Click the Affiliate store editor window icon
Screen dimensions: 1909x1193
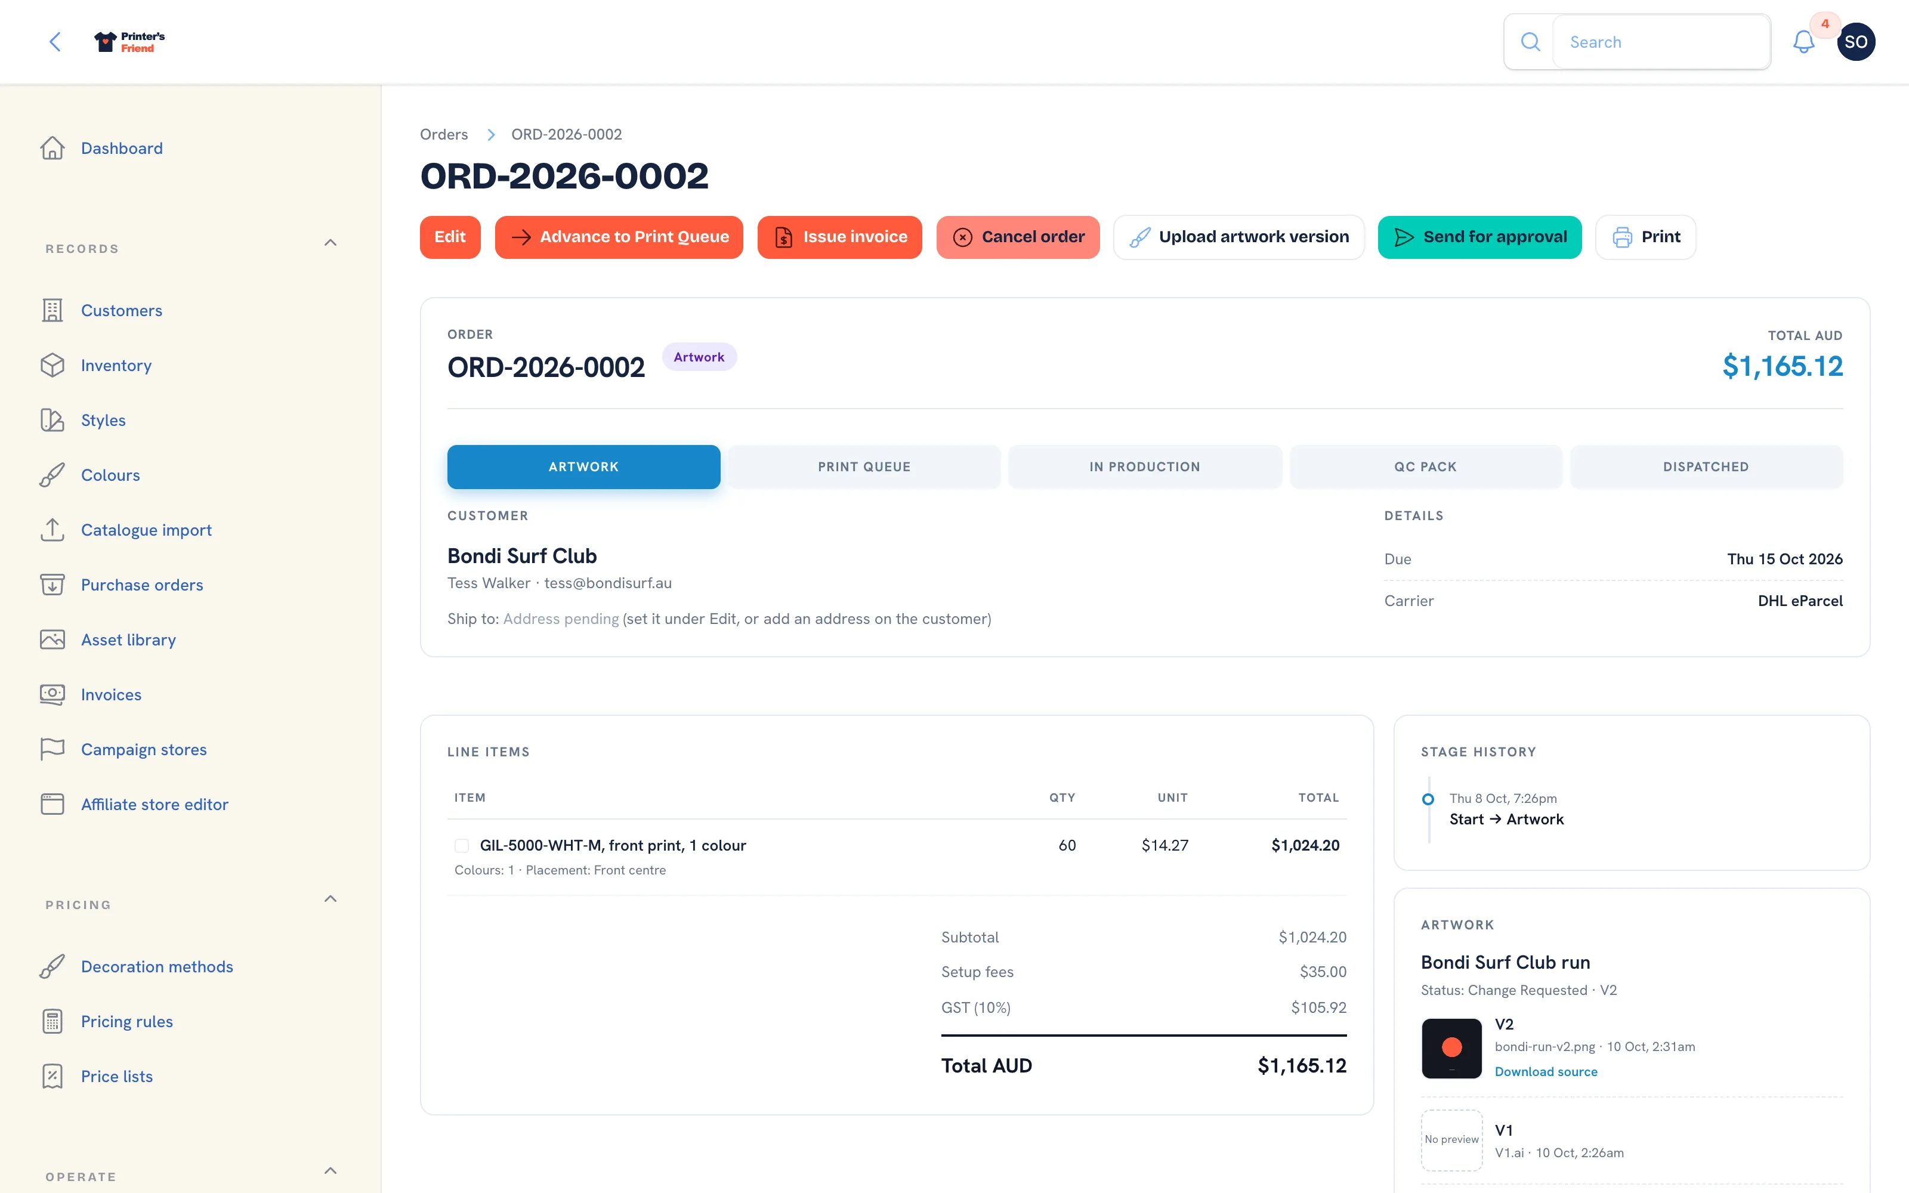pyautogui.click(x=53, y=804)
